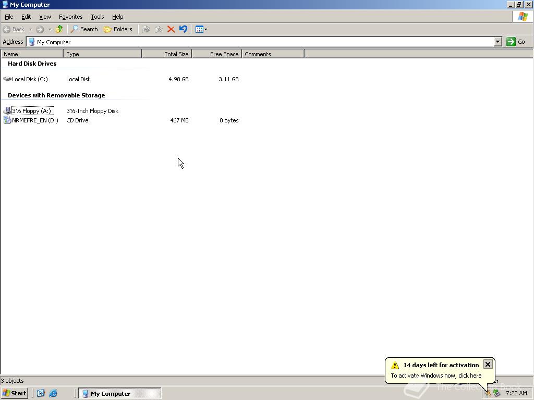Click the Move To toolbar icon

[x=146, y=29]
